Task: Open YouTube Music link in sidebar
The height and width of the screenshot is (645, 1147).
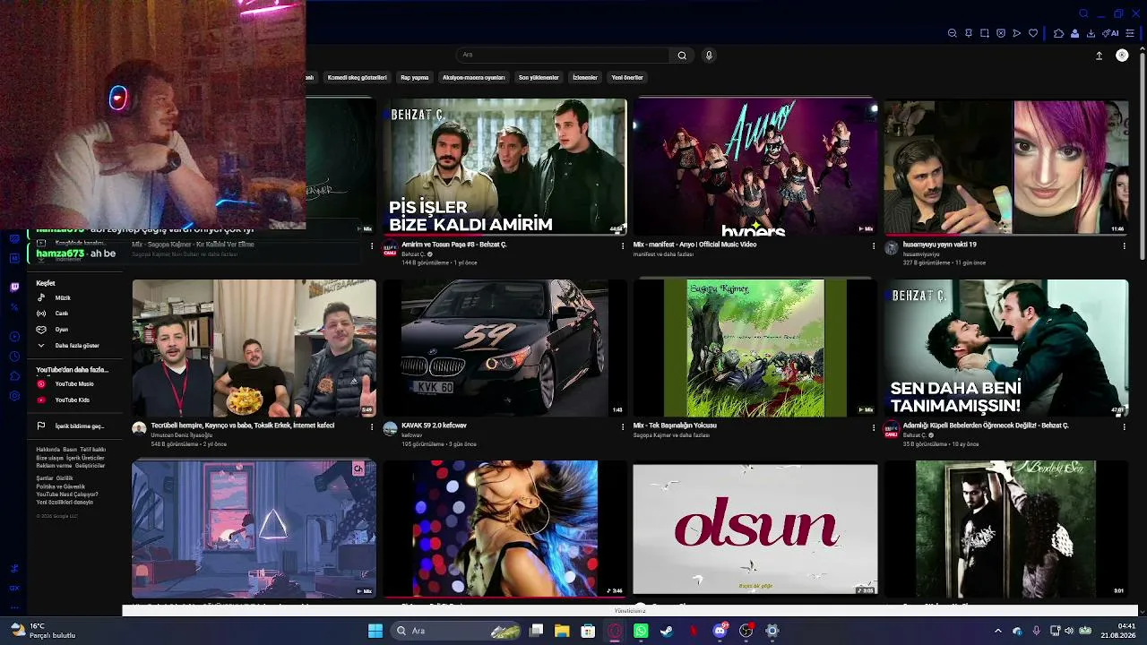Action: coord(73,384)
